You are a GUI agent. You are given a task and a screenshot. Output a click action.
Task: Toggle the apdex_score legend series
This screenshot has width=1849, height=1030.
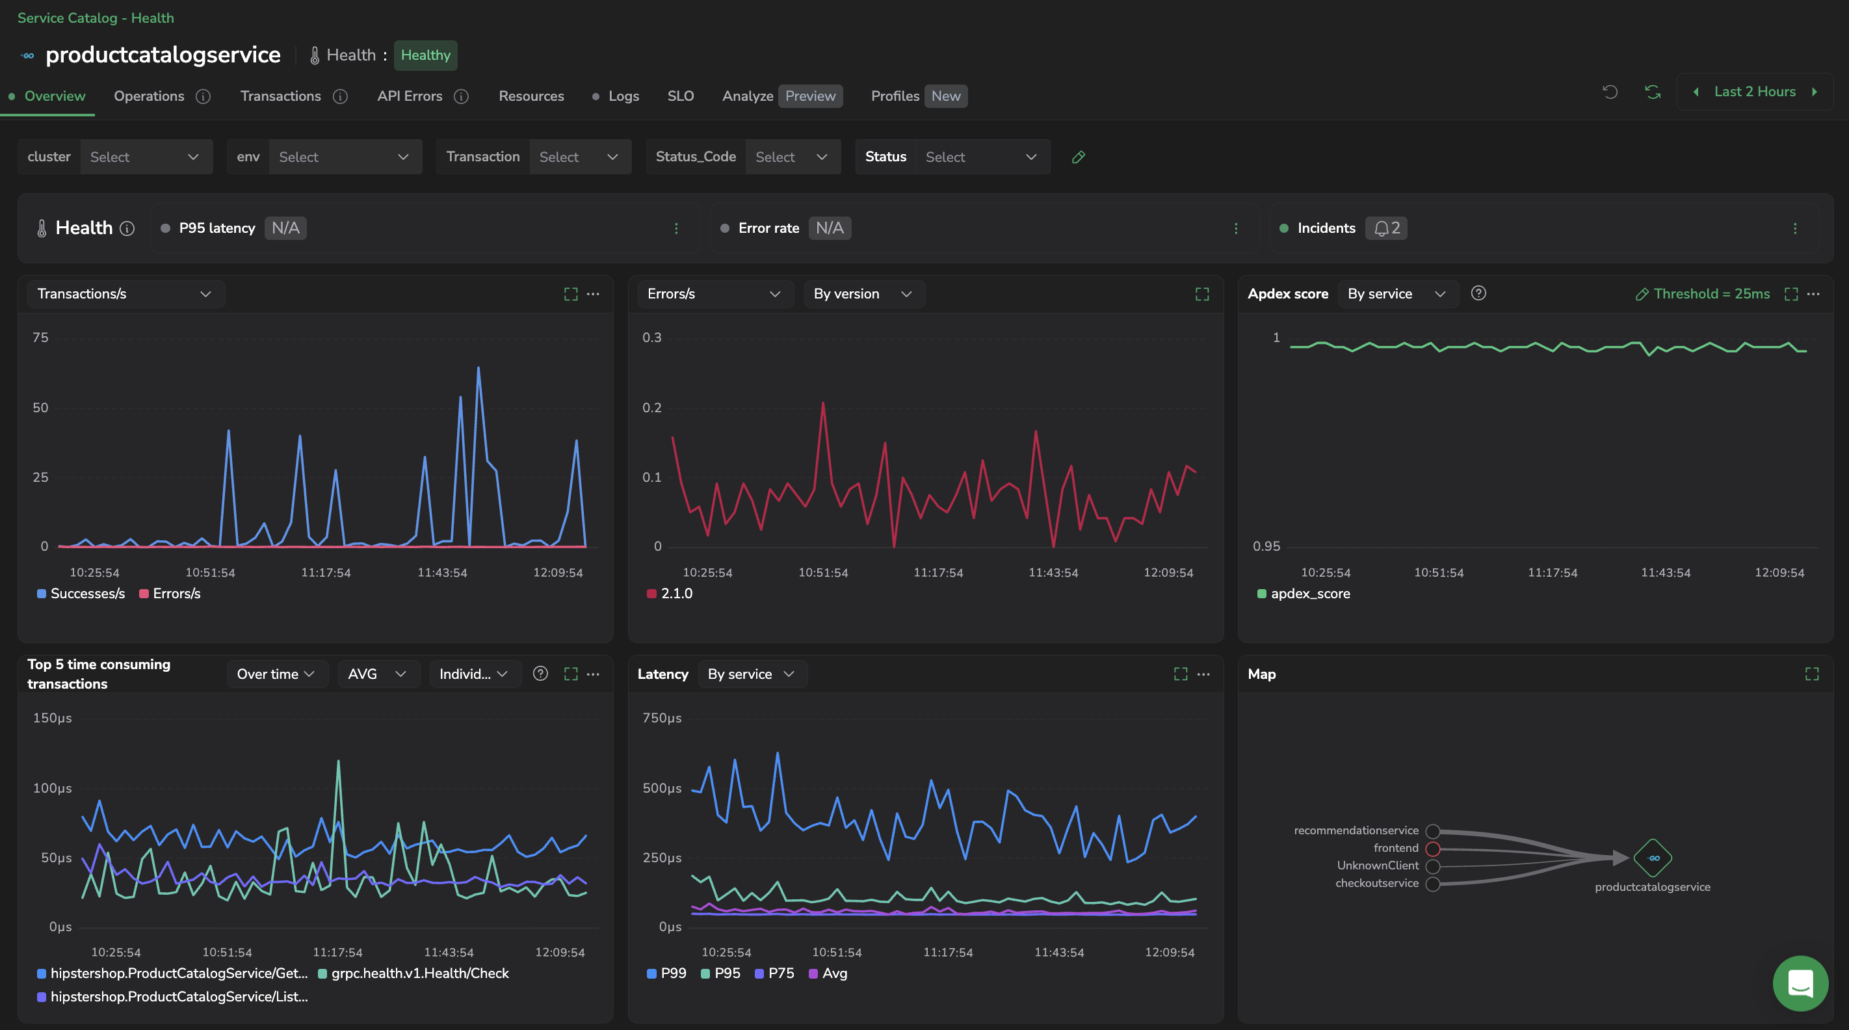(x=1304, y=594)
